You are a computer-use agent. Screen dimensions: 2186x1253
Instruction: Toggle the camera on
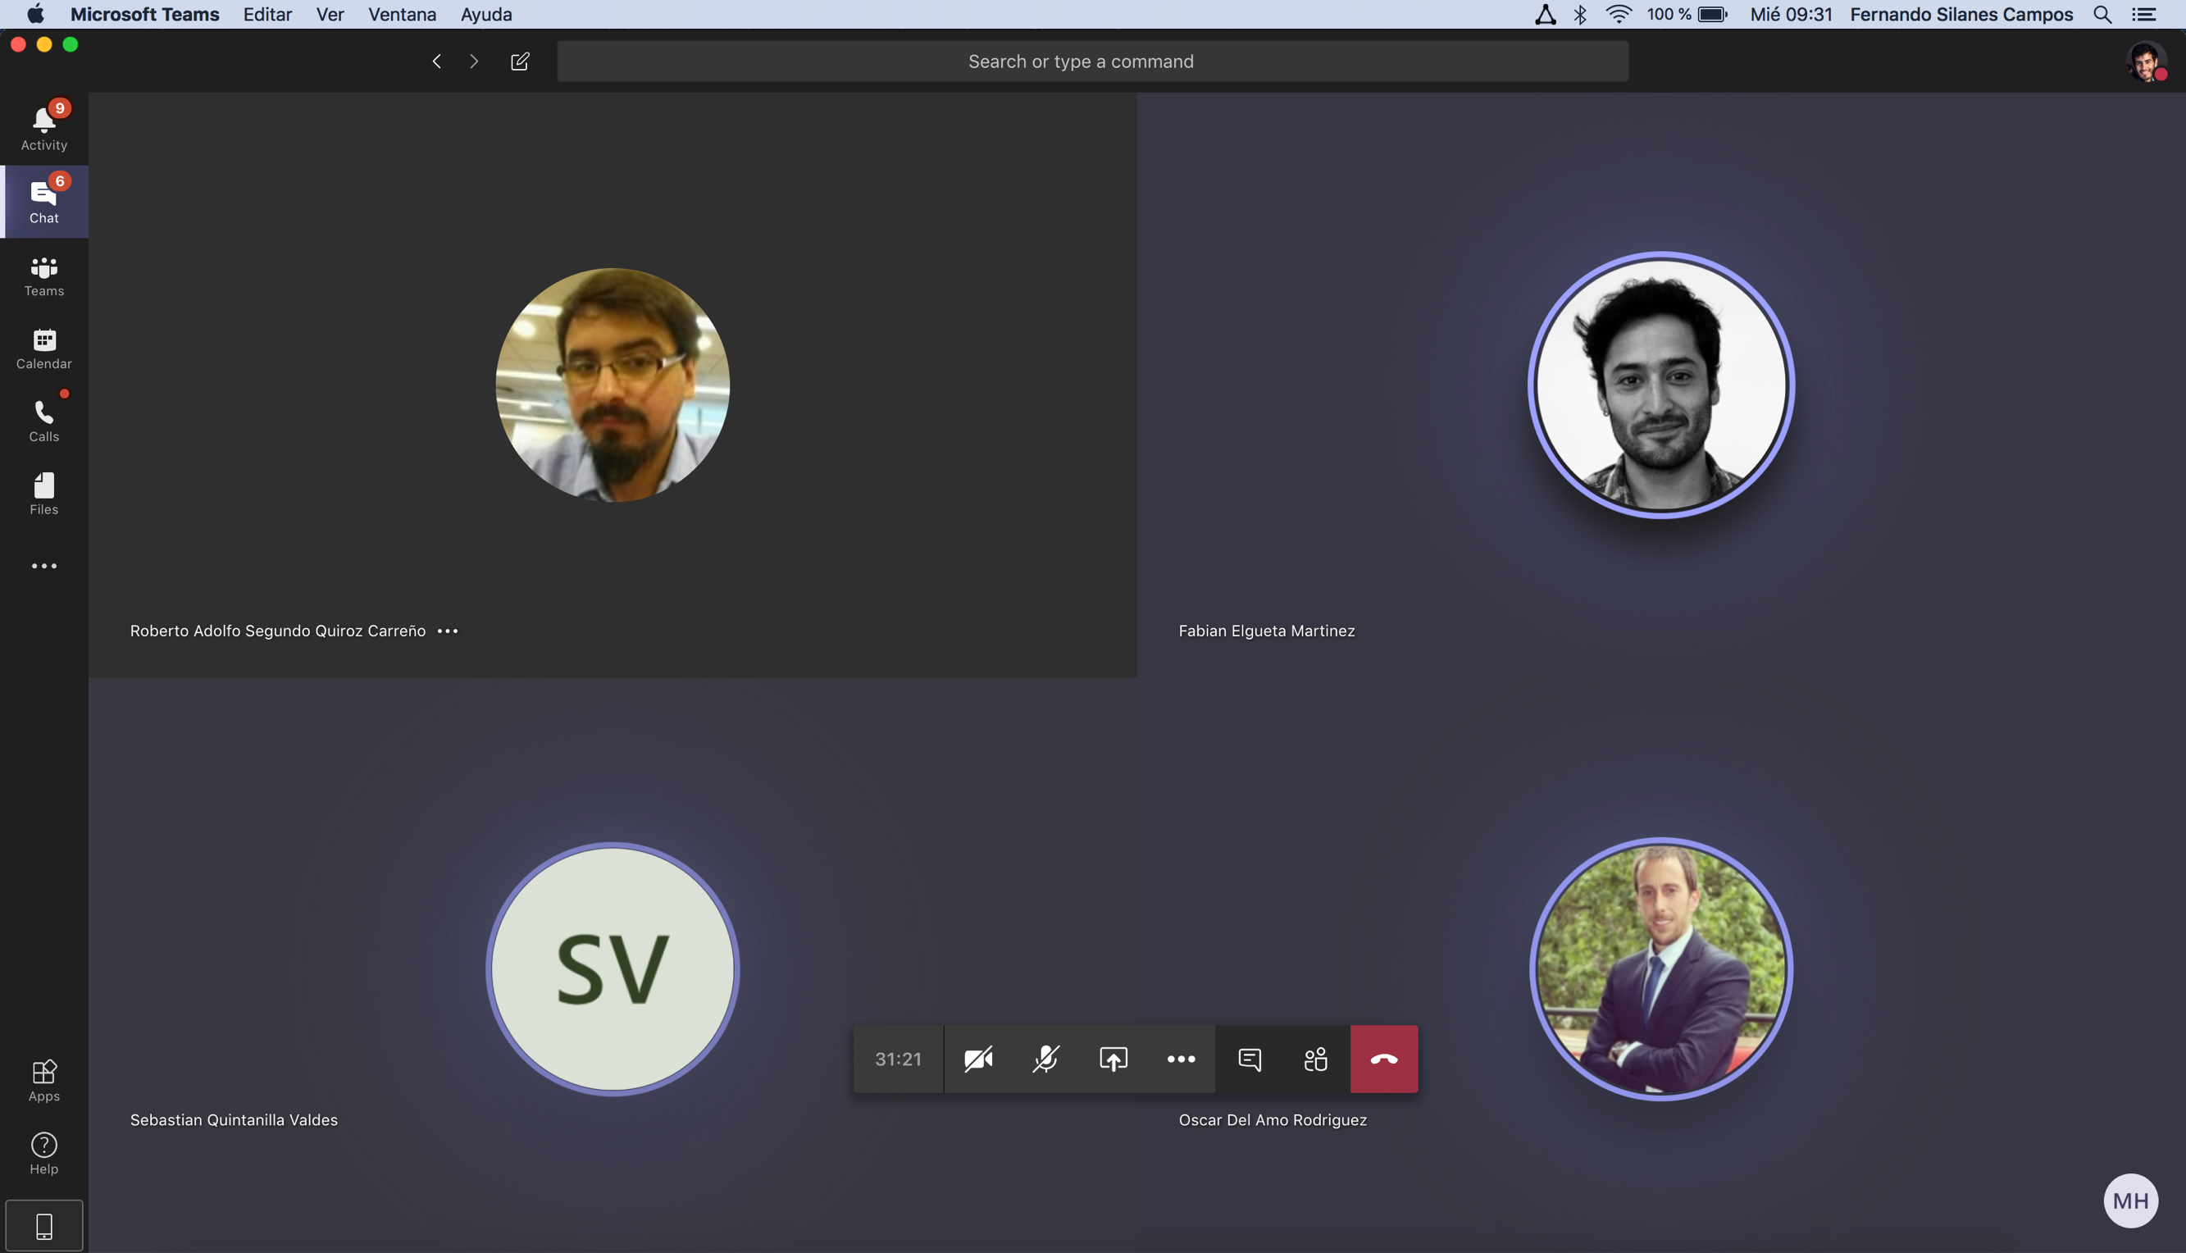(978, 1059)
